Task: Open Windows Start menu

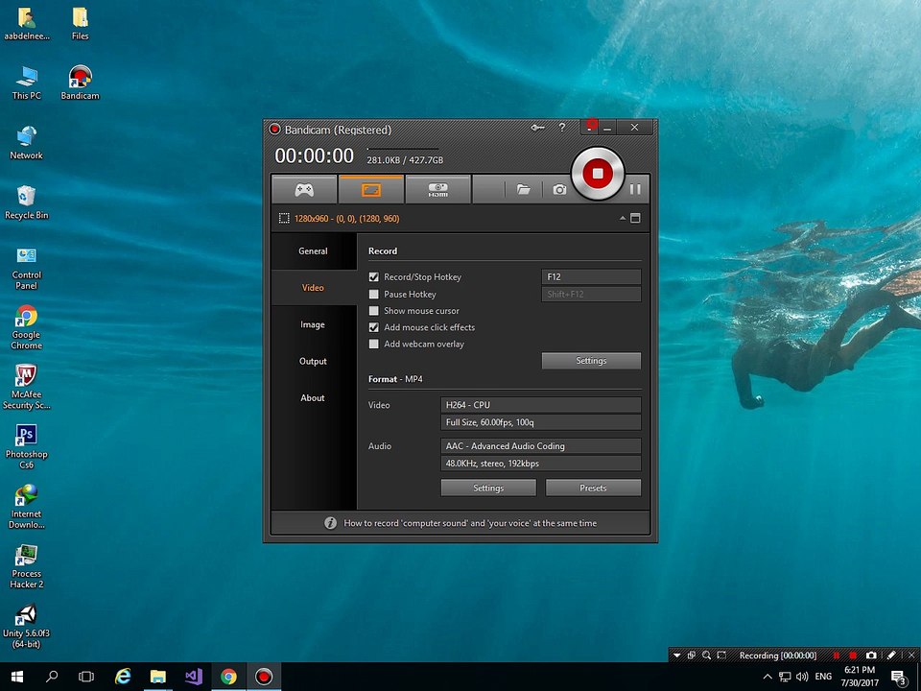Action: tap(16, 677)
